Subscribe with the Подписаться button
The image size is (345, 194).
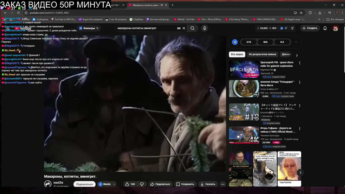pyautogui.click(x=84, y=184)
